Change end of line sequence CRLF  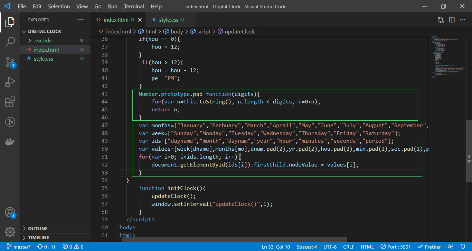[x=349, y=247]
